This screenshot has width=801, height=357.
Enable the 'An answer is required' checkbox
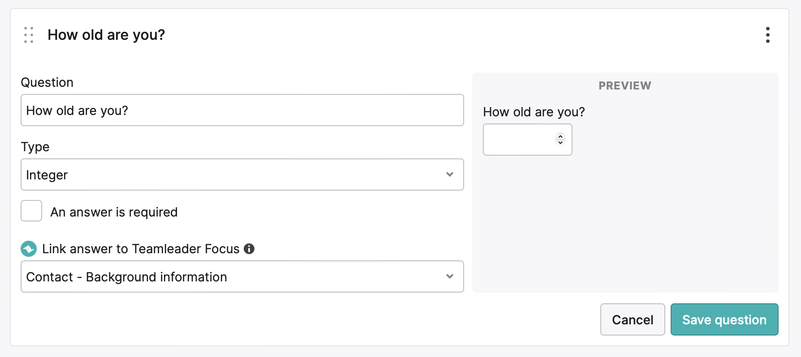(31, 211)
